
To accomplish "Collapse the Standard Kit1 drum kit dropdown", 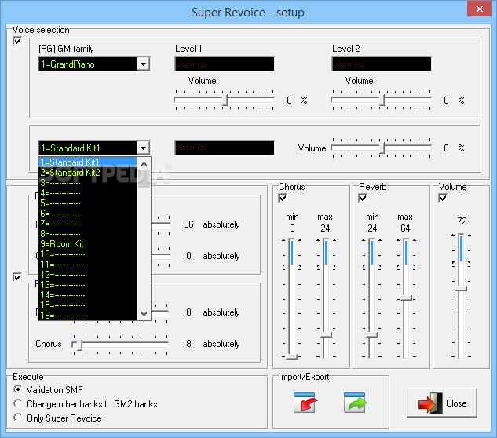I will coord(143,148).
